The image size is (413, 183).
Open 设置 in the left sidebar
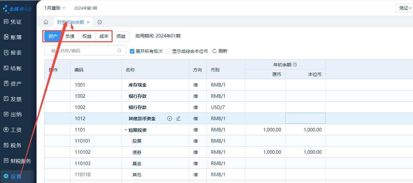point(16,176)
